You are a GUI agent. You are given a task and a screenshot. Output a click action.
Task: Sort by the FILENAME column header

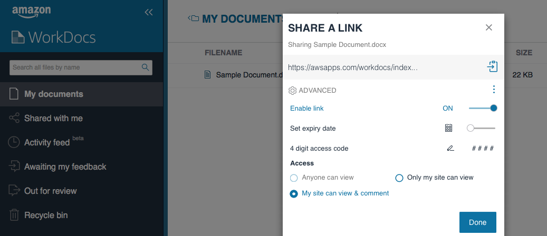point(223,53)
